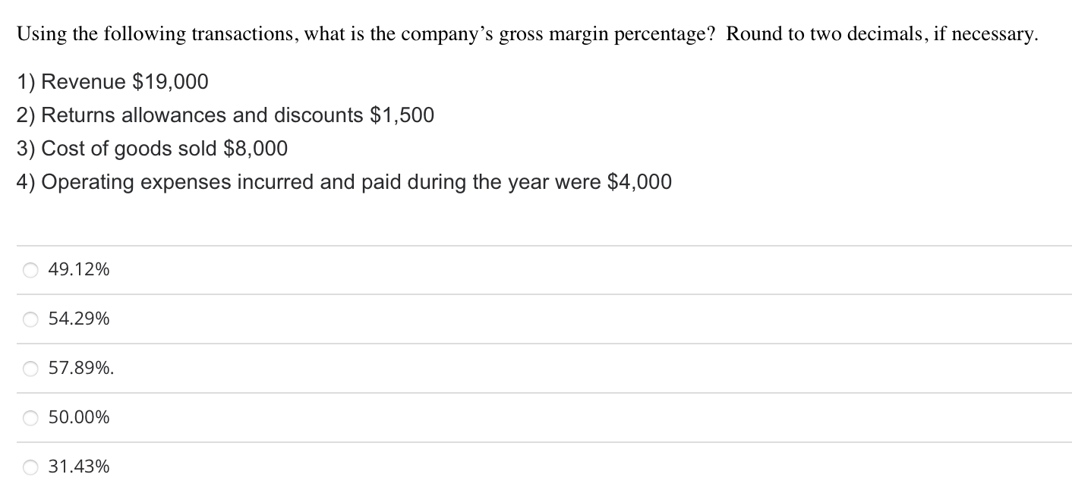The image size is (1072, 490).
Task: Click the Returns allowances and discounts line
Action: (225, 115)
